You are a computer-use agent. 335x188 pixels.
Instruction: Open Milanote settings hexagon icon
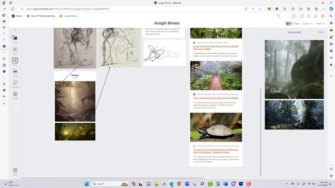[x=323, y=16]
